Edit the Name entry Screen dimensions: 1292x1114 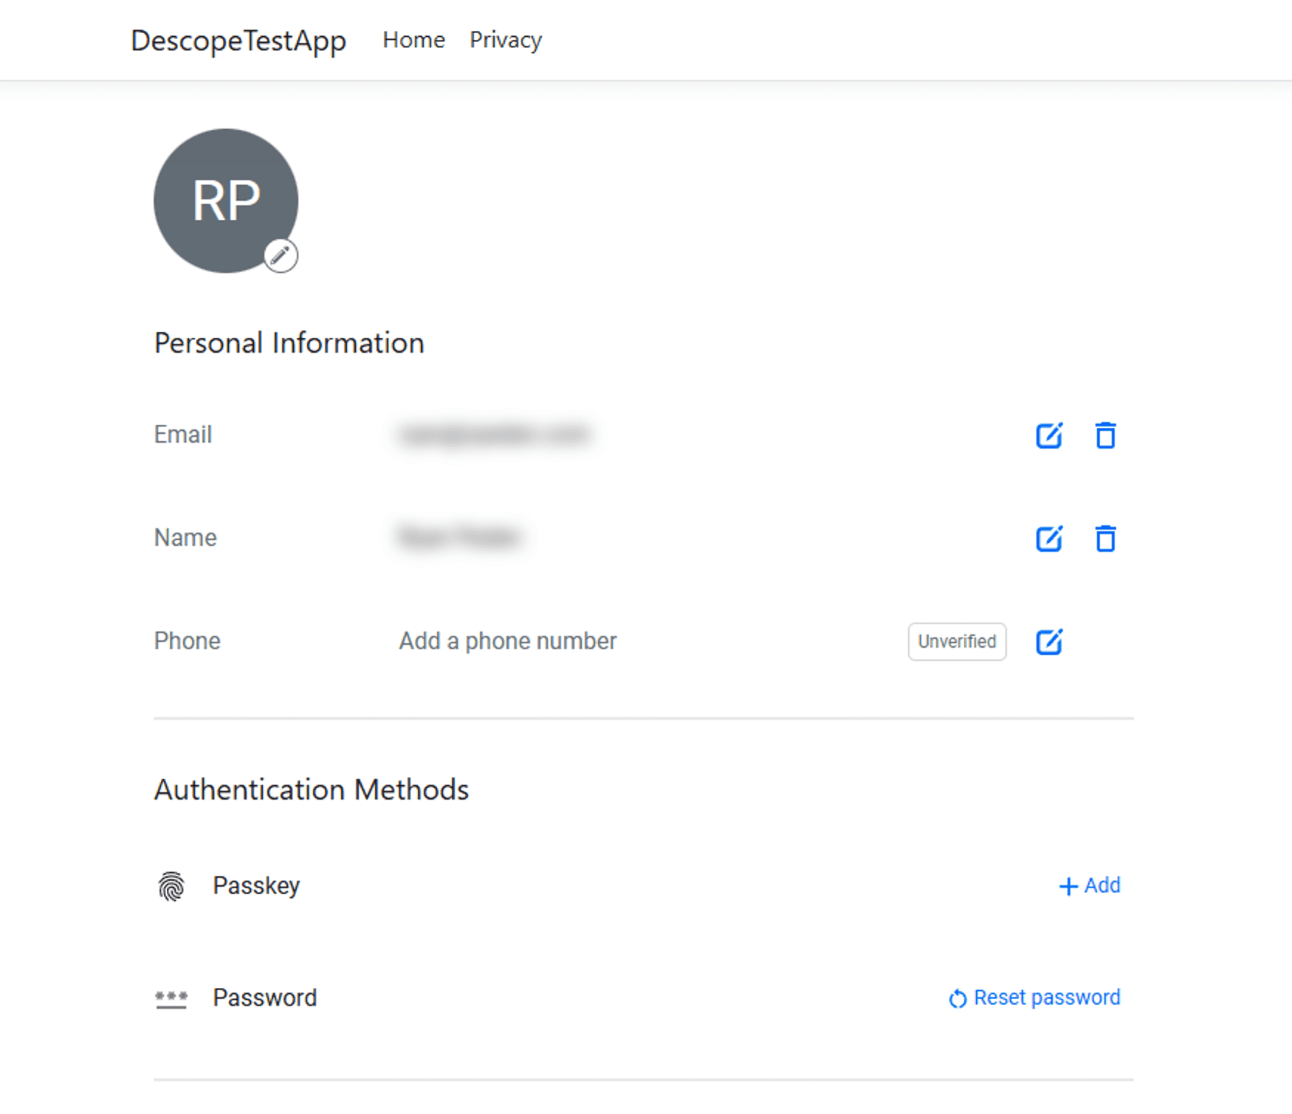point(1049,539)
